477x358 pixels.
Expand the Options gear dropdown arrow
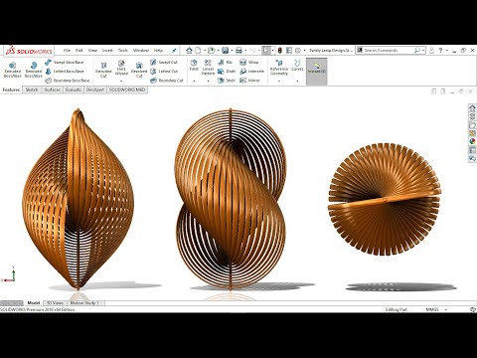(x=304, y=51)
